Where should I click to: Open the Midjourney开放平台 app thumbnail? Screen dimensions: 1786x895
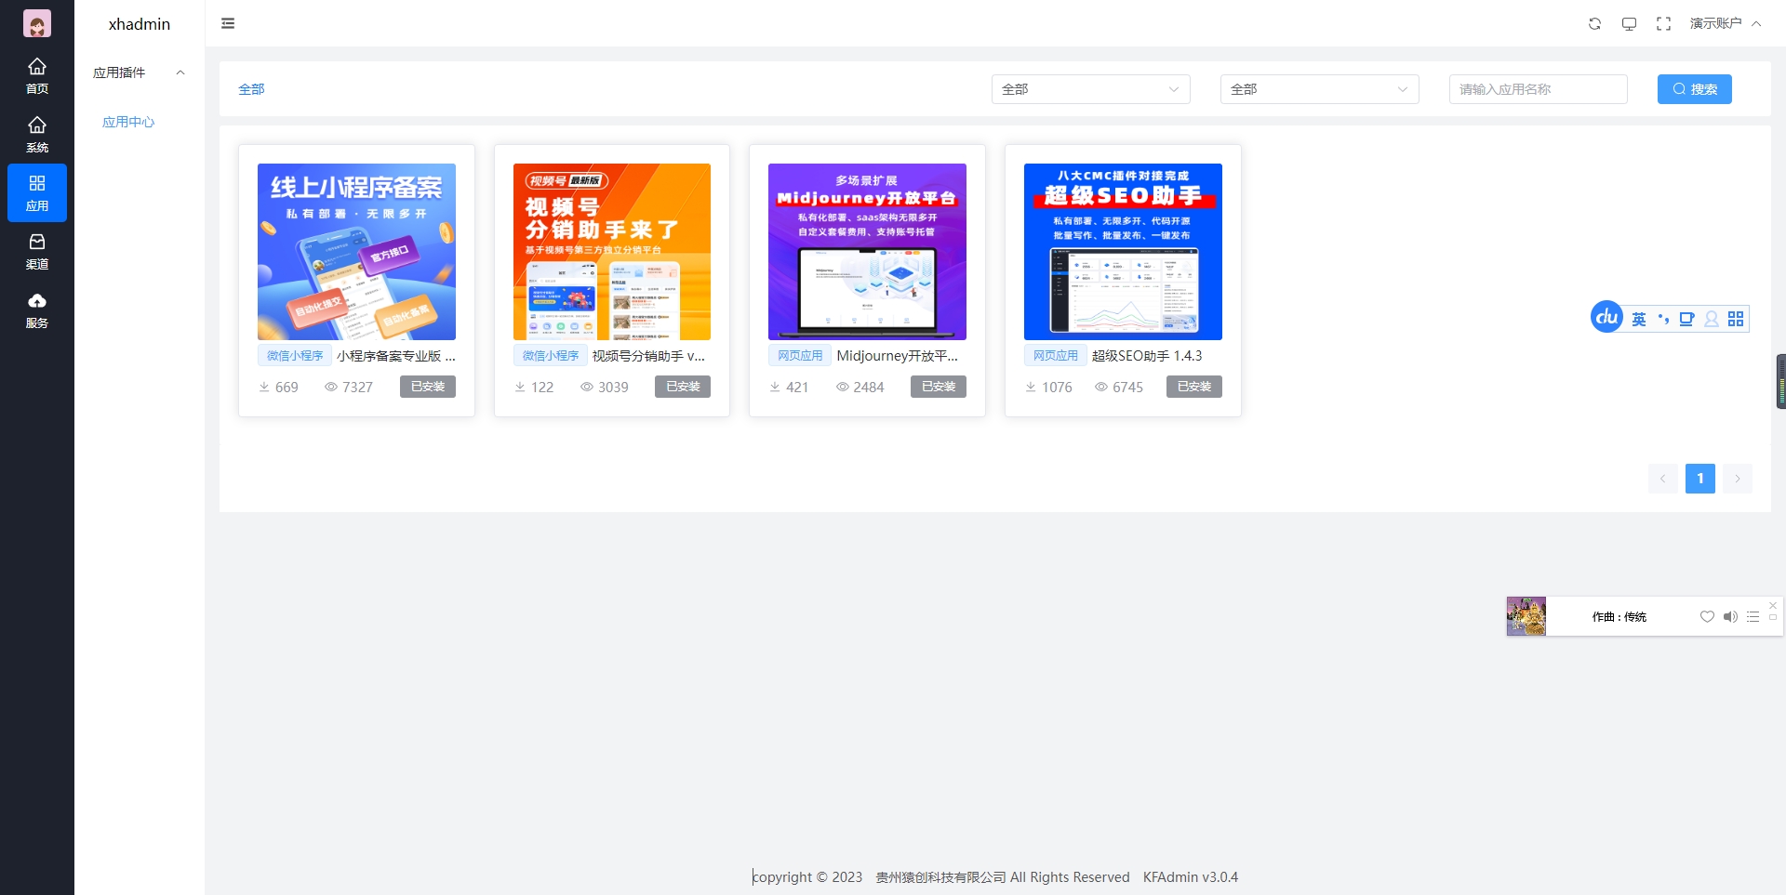click(867, 252)
